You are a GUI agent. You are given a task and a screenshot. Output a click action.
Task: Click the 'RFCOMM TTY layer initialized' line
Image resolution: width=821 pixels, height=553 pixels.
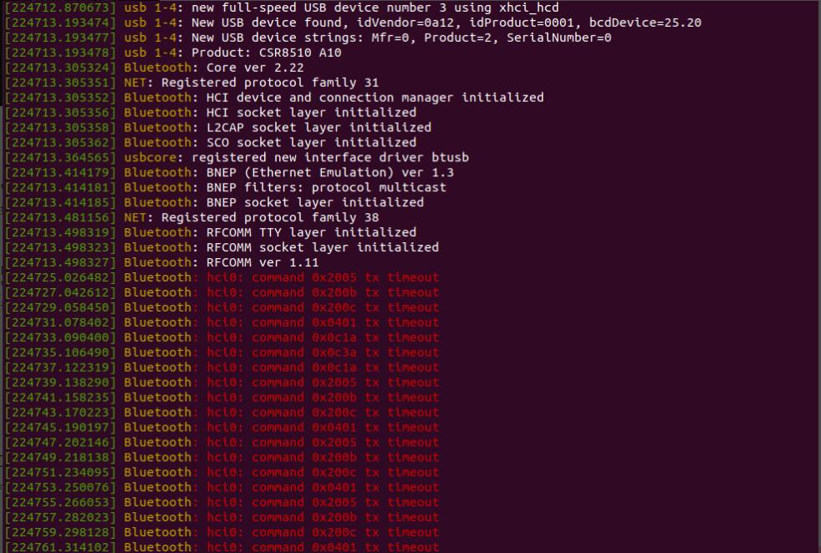click(x=312, y=232)
